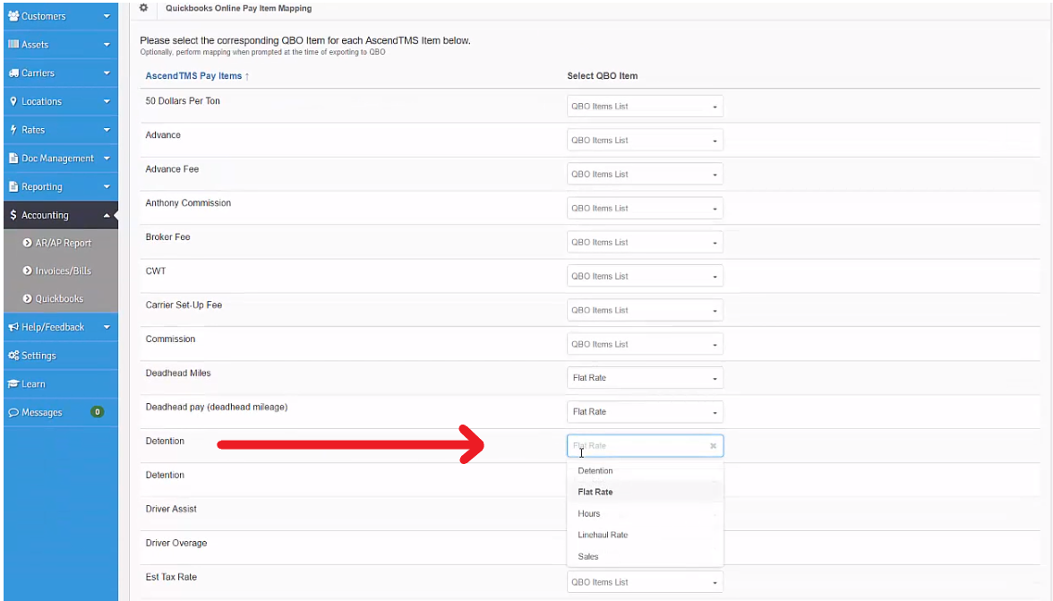Viewport: 1053px width, 601px height.
Task: Select Sales from the open dropdown list
Action: click(x=645, y=557)
